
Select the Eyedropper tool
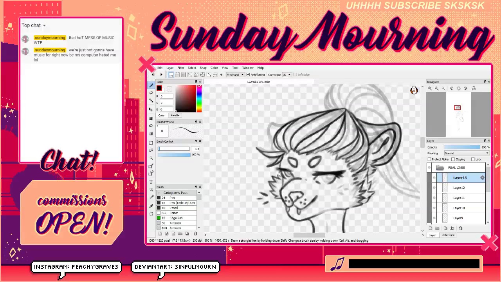pos(151,205)
